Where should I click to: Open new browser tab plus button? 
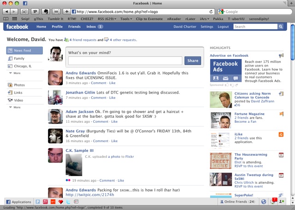tap(291, 3)
